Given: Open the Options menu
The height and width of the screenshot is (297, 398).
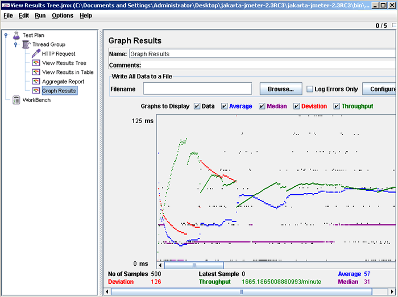Looking at the screenshot, I should [63, 15].
